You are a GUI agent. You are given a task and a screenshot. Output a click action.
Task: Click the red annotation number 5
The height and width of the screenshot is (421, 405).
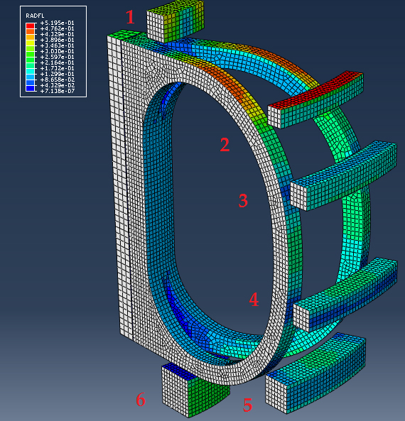247,405
